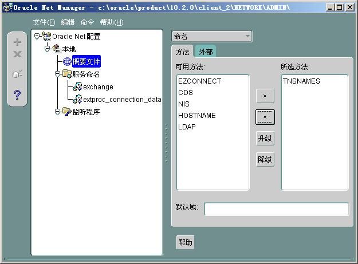Select HOSTNAME in available methods
Viewport: 358px width, 264px height.
[197, 116]
